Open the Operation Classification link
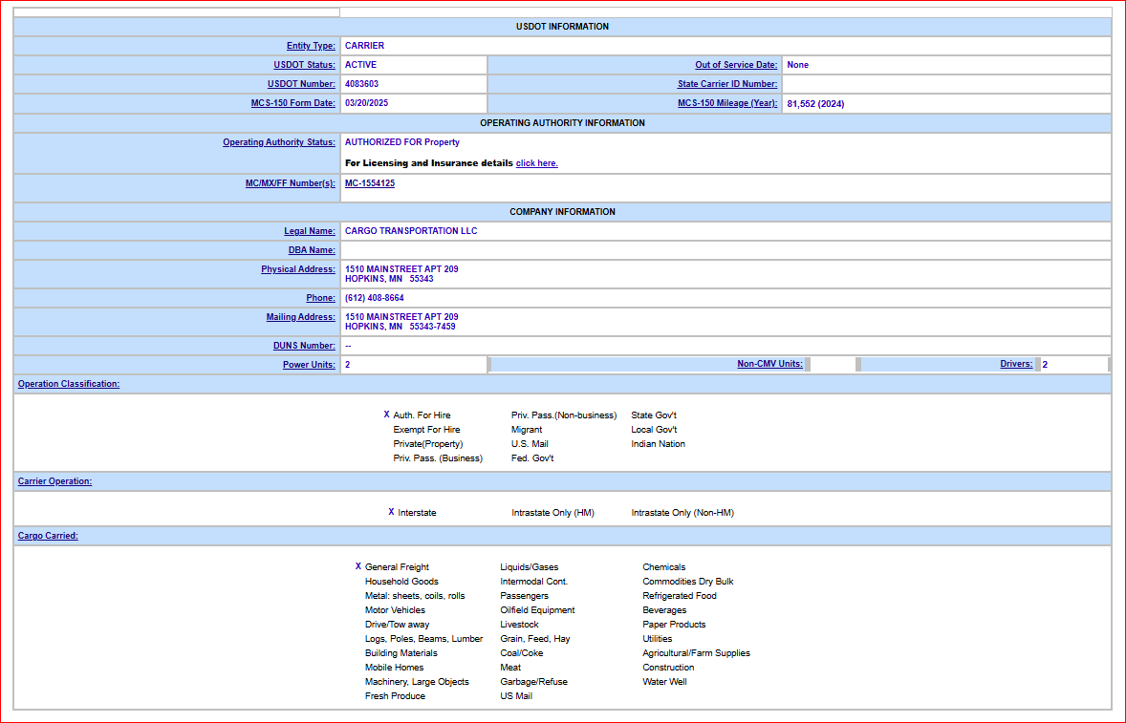 (x=69, y=385)
